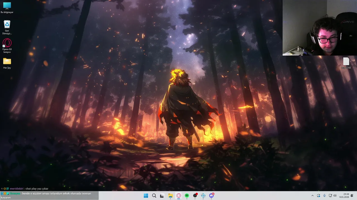Open network settings tray icon
This screenshot has height=200, width=357.
(x=330, y=196)
